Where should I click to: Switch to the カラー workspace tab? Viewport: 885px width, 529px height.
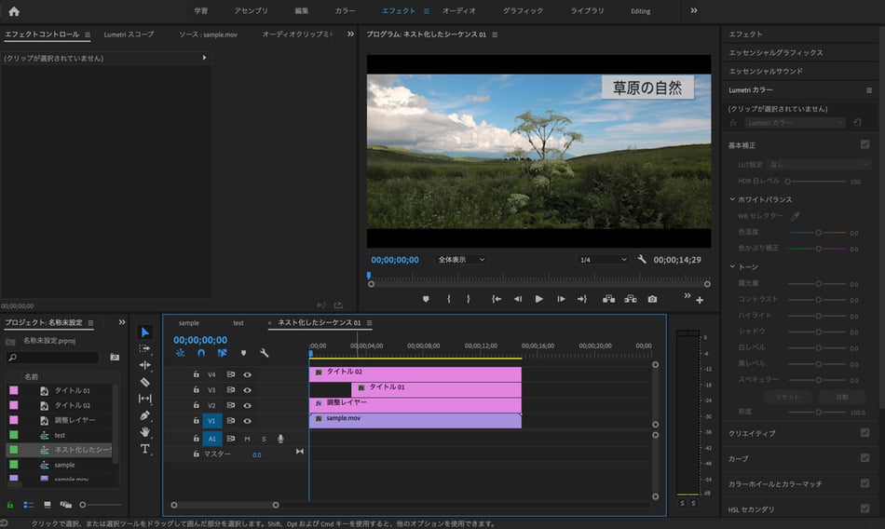pos(345,11)
